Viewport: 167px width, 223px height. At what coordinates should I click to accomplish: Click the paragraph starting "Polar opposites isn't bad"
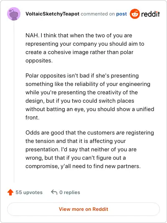90,96
